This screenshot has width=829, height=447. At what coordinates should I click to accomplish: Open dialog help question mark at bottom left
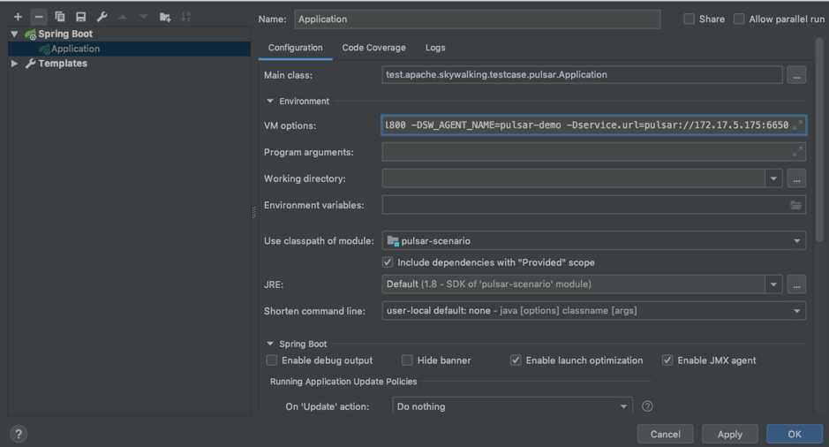pyautogui.click(x=19, y=435)
